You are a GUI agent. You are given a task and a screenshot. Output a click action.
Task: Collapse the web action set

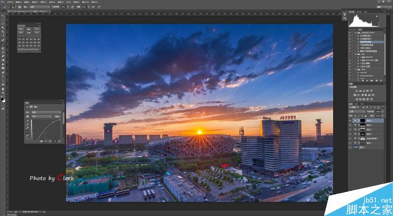tap(356, 54)
